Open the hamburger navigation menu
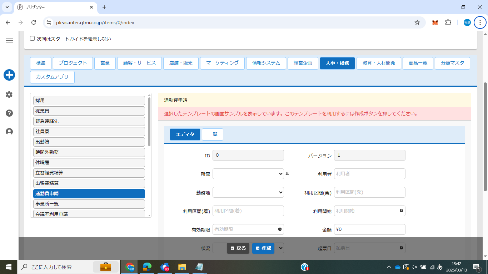 9,41
